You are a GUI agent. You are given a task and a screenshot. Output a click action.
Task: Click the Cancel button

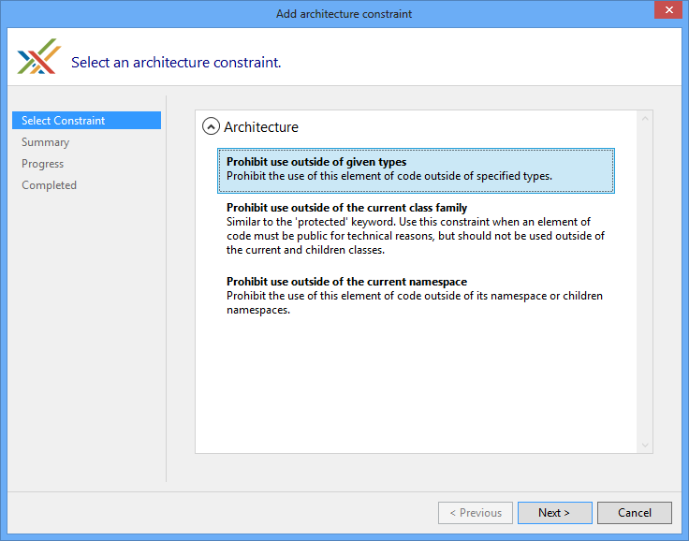point(635,513)
